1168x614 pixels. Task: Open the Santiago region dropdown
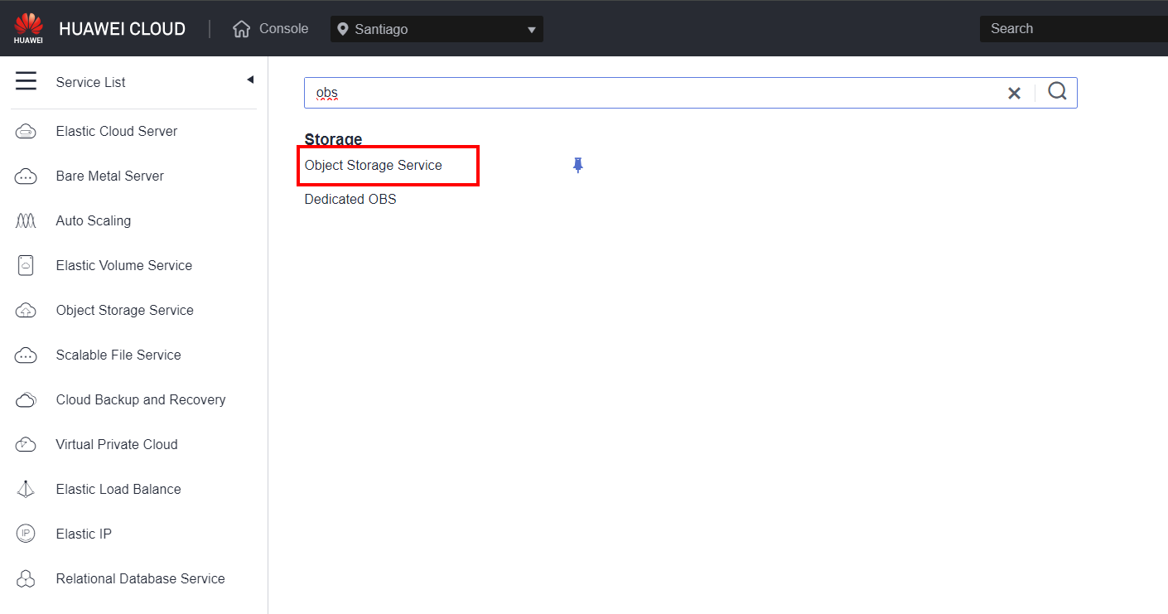click(437, 29)
